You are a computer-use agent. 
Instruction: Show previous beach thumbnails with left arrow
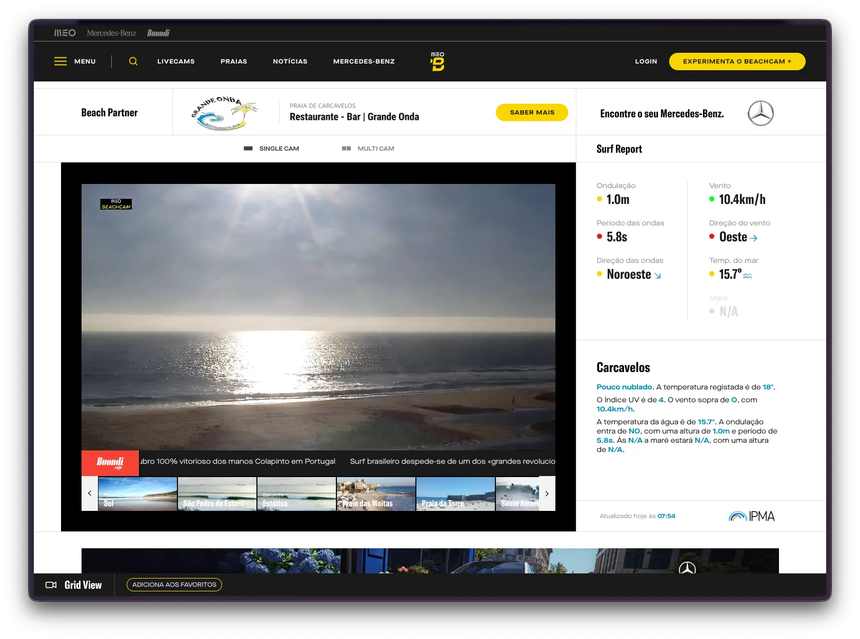90,493
